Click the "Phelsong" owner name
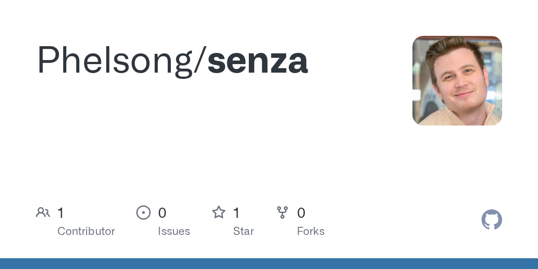The height and width of the screenshot is (269, 538). [115, 61]
